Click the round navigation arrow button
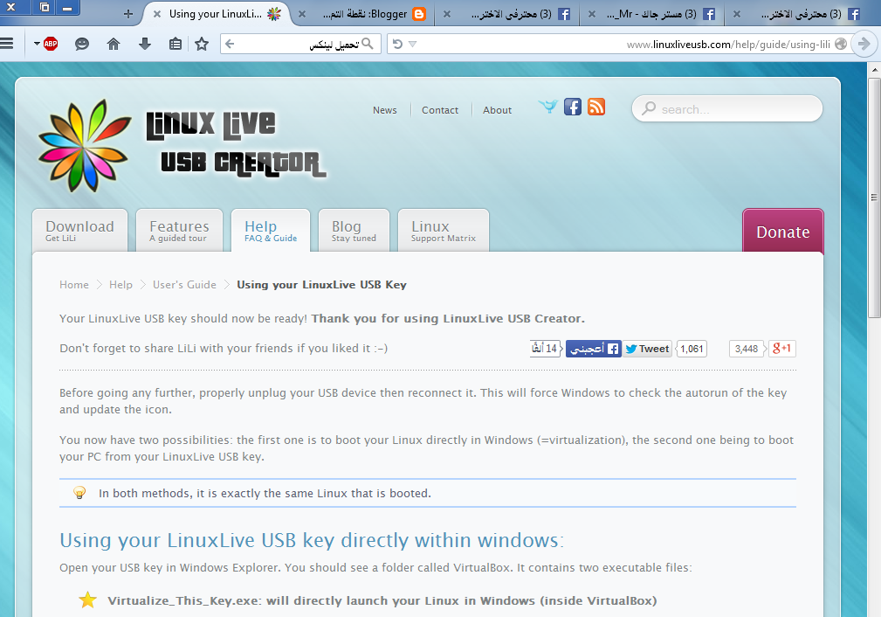 click(864, 44)
